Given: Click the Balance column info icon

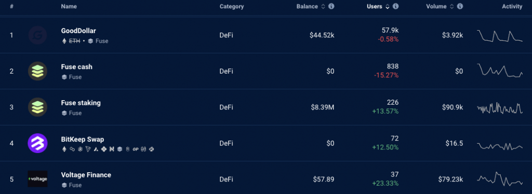Looking at the screenshot, I should coord(331,6).
